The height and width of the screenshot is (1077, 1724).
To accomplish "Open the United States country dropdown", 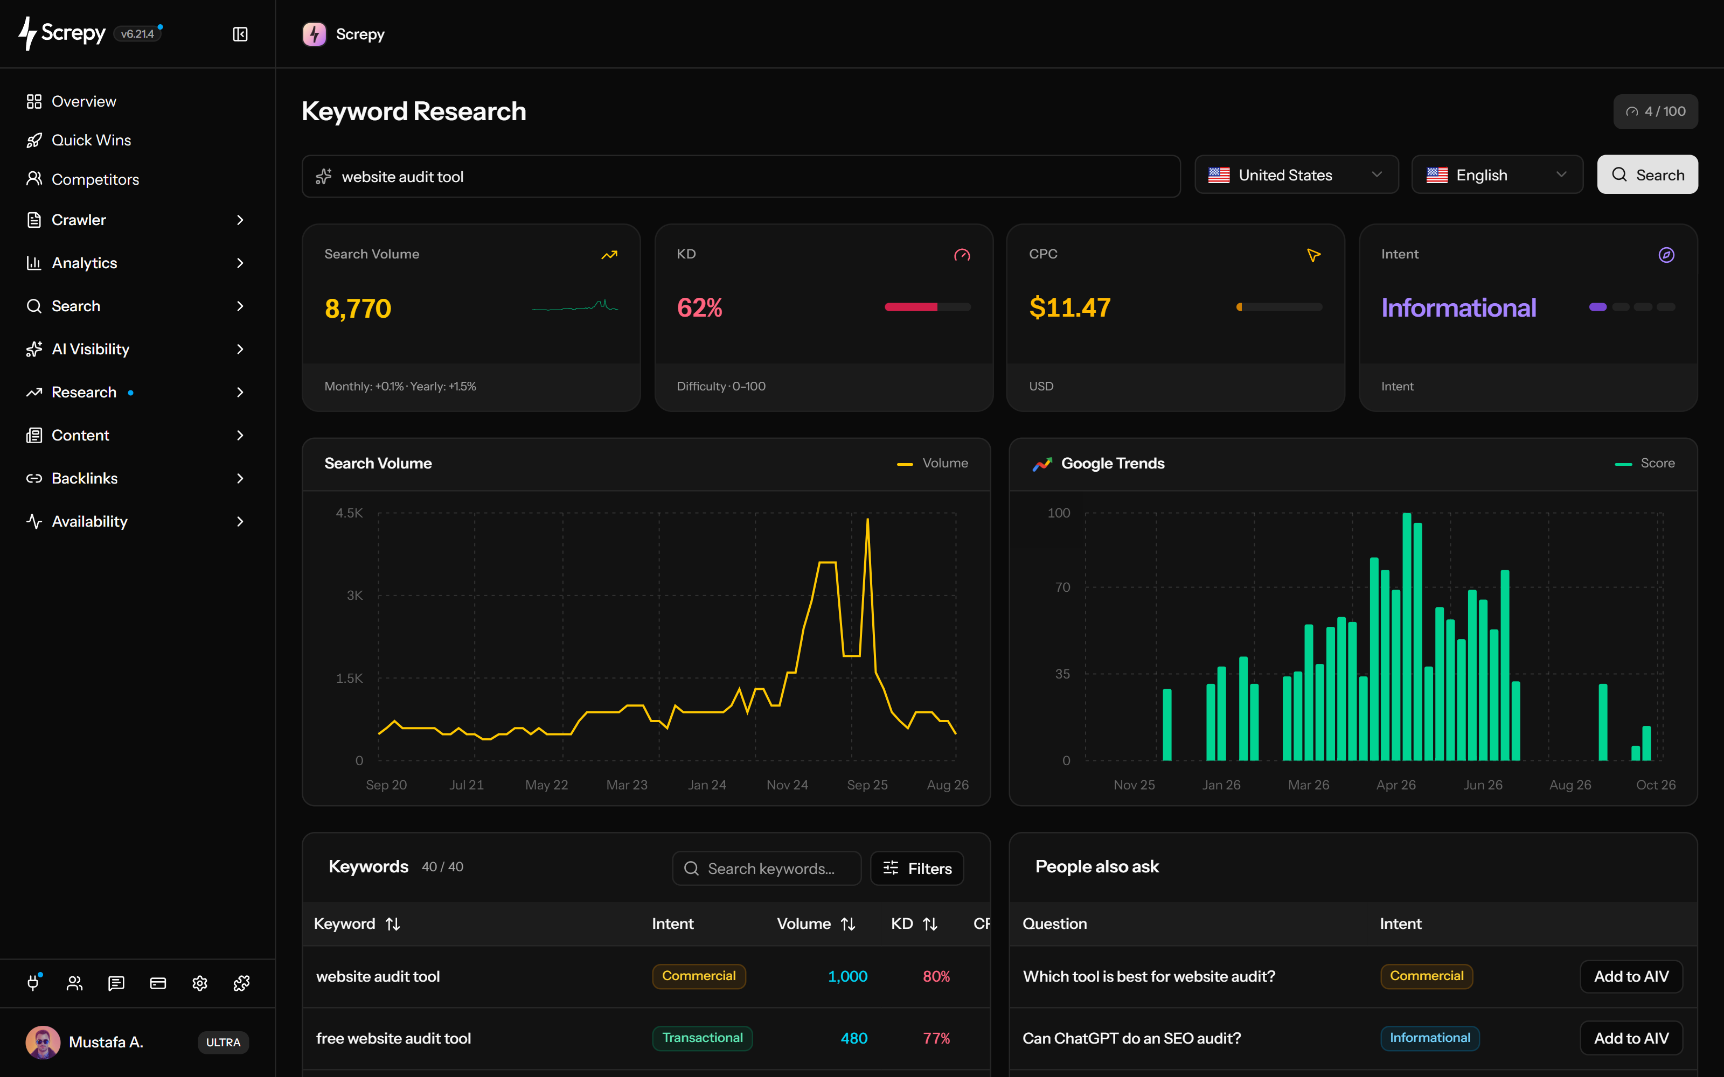I will point(1297,175).
